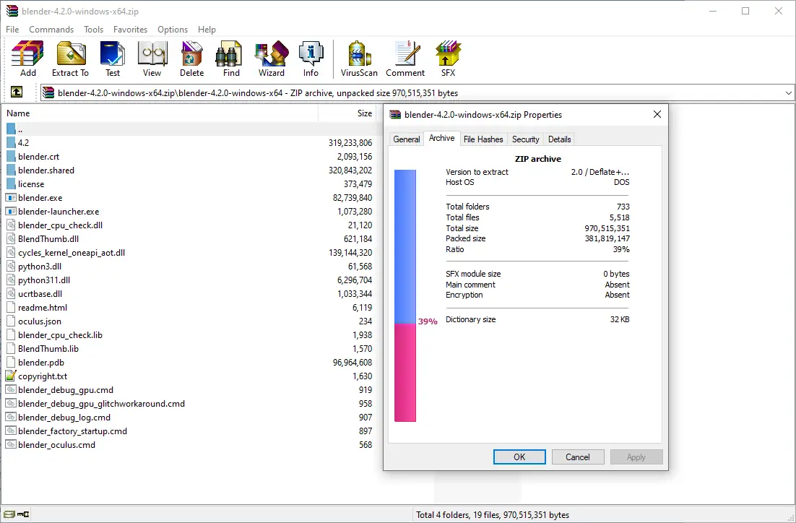Select the license folder row
Image resolution: width=796 pixels, height=523 pixels.
pos(189,183)
